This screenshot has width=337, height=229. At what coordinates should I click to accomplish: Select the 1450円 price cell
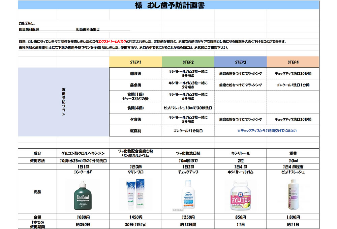pos(135,217)
